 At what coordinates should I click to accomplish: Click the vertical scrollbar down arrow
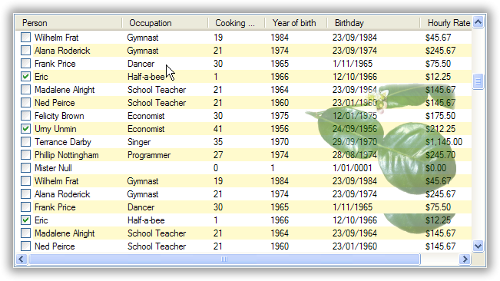(x=478, y=246)
